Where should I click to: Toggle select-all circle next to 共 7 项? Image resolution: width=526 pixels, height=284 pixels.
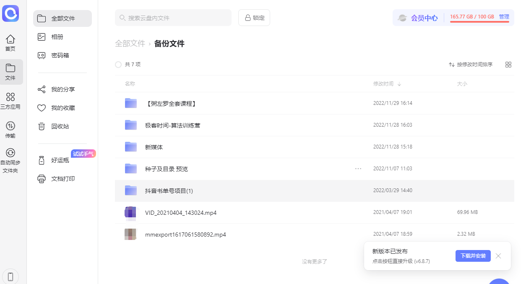pyautogui.click(x=118, y=65)
